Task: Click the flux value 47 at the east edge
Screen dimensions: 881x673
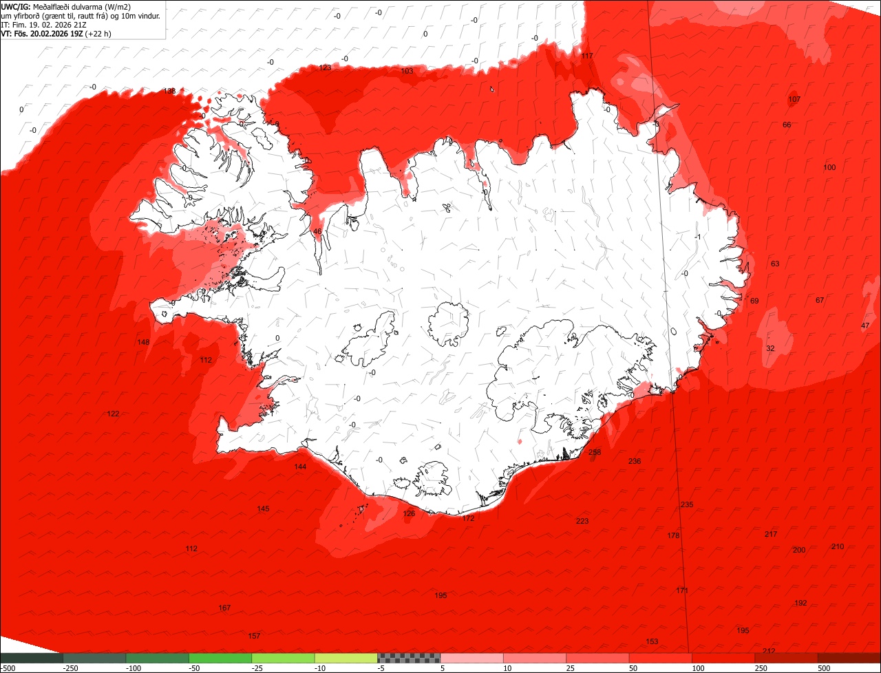Action: [x=865, y=325]
